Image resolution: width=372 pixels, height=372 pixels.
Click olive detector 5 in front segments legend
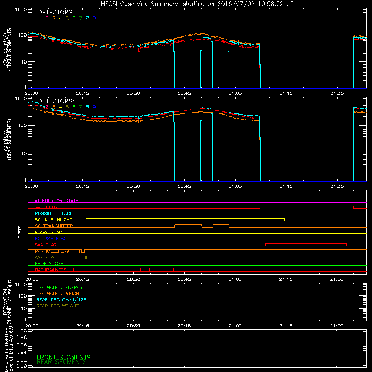pos(67,19)
